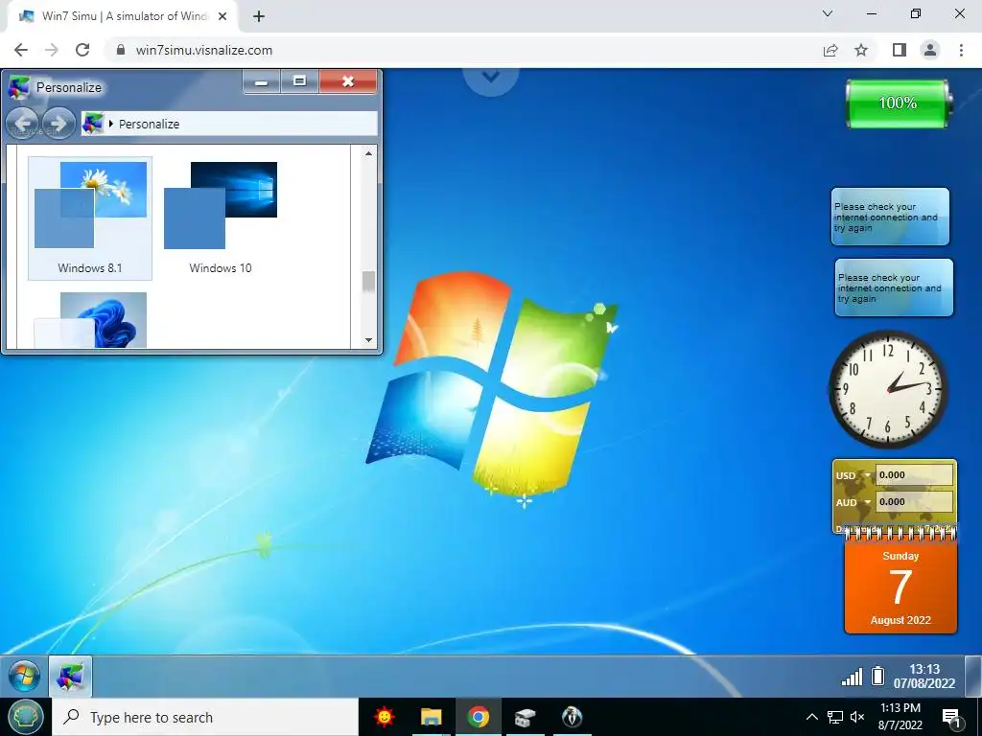982x736 pixels.
Task: Go forward in the Personalize window
Action: (x=58, y=124)
